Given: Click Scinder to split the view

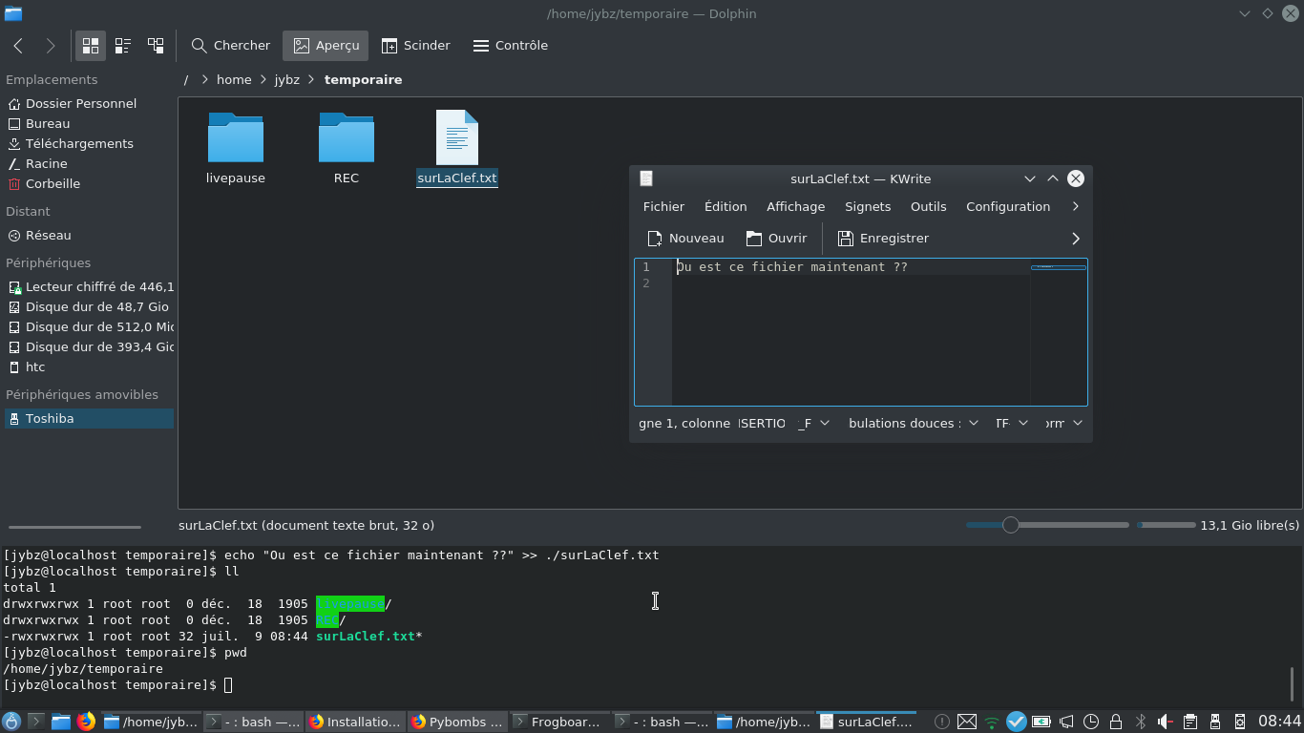Looking at the screenshot, I should (x=415, y=45).
